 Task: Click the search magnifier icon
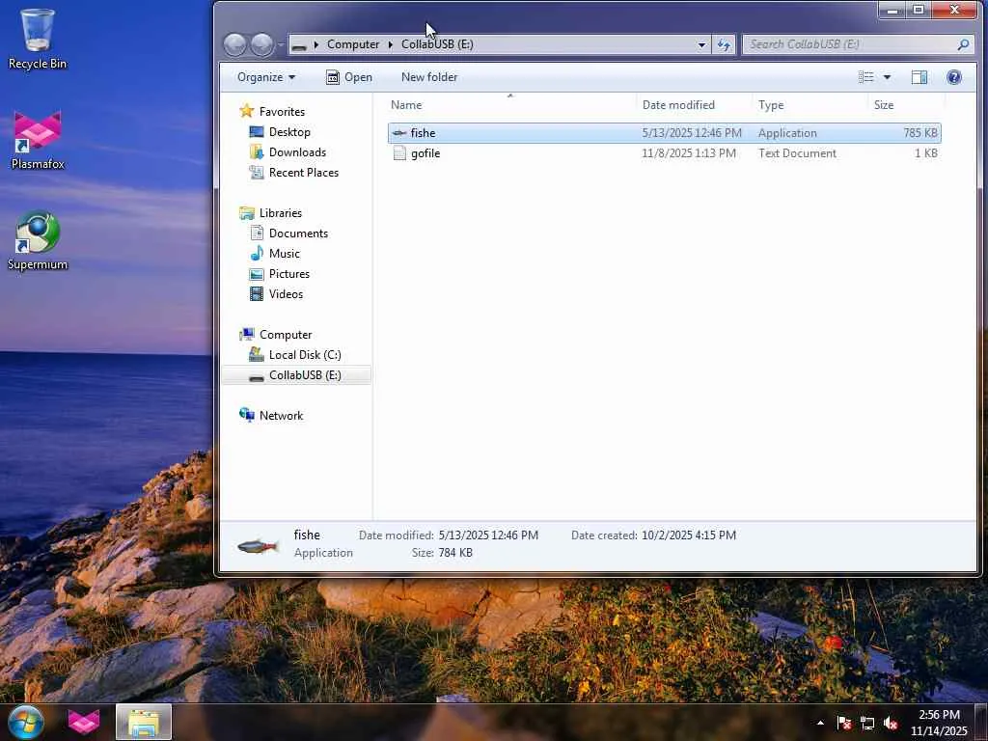click(x=963, y=44)
